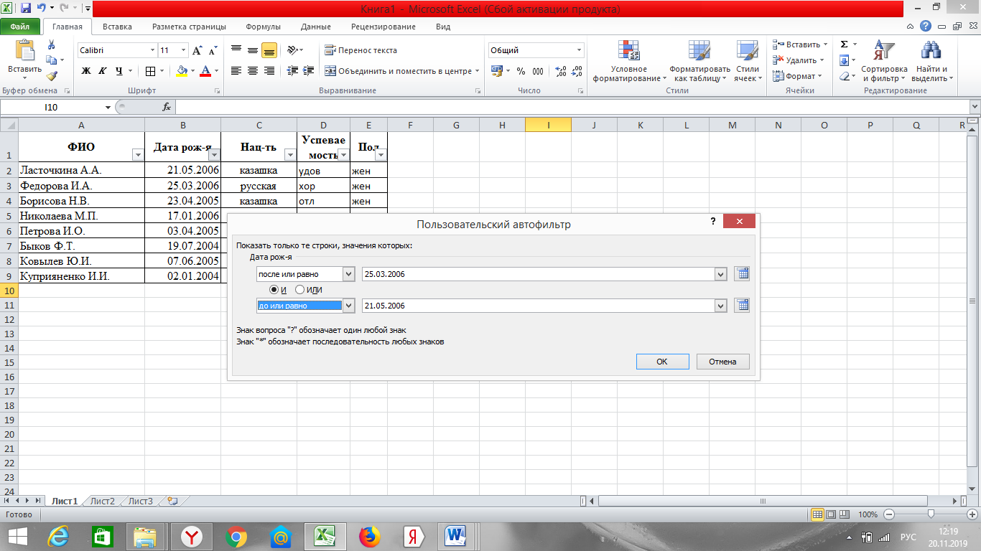981x551 pixels.
Task: Switch to the Данные (Data) tab
Action: pos(316,27)
